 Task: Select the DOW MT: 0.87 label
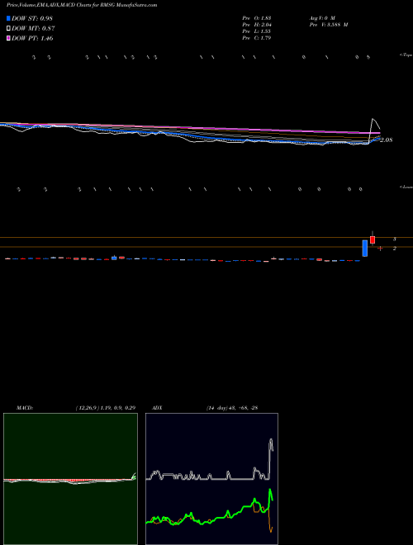(x=33, y=29)
